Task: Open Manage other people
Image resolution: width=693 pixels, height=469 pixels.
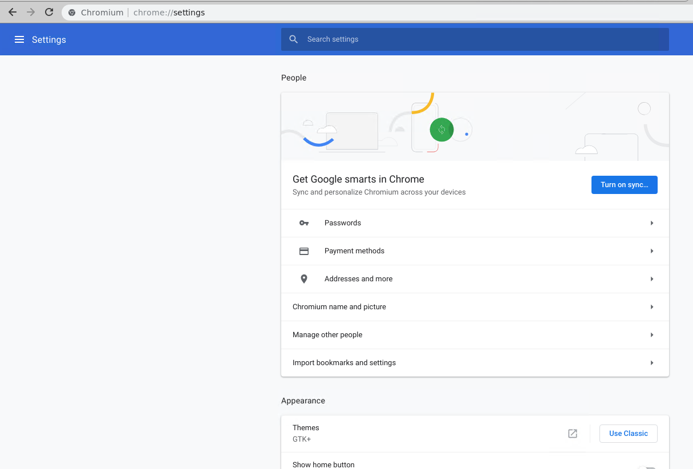Action: pos(475,335)
